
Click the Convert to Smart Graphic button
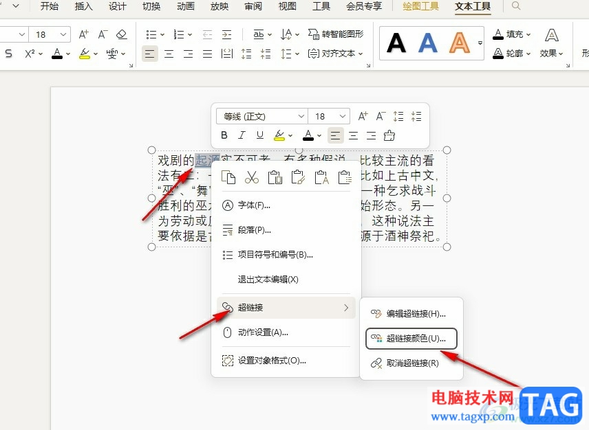pyautogui.click(x=336, y=34)
